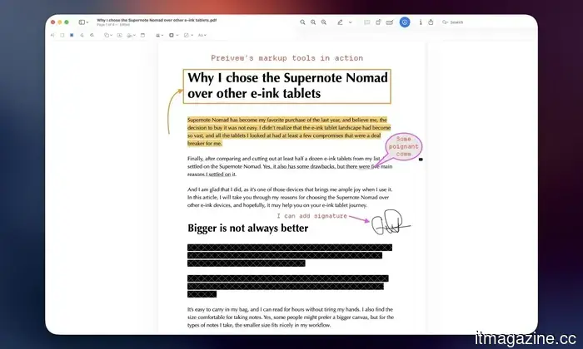Click the 'Bigger is not always better' heading

(x=247, y=228)
